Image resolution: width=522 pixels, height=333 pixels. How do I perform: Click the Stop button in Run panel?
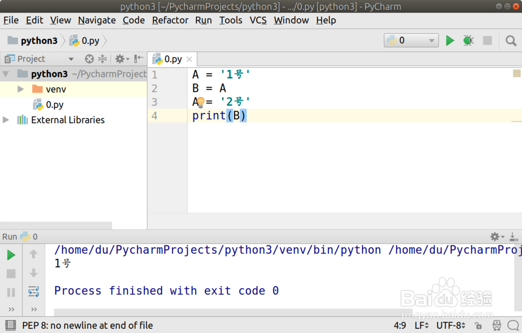tap(11, 273)
